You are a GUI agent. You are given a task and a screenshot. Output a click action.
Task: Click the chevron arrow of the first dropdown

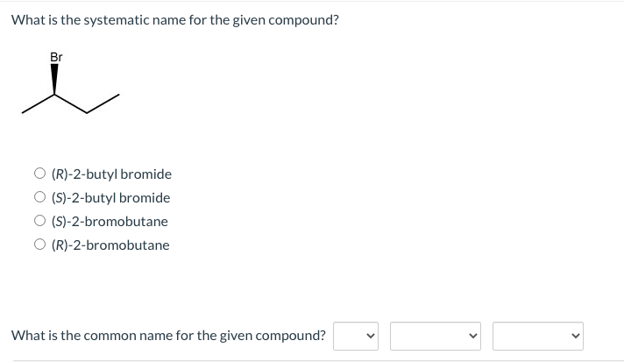tap(370, 337)
